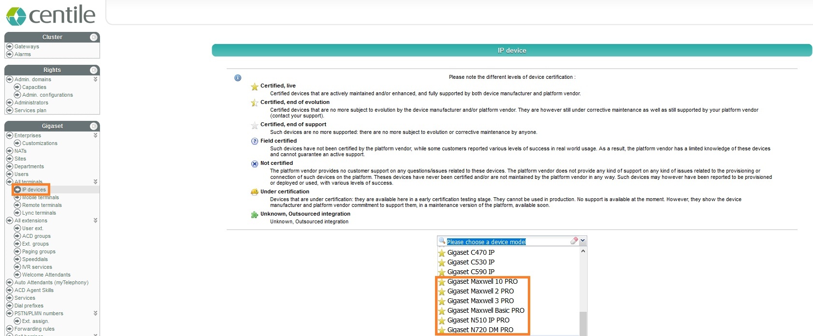Toggle the device model dropdown arrow
813x336 pixels.
(583, 241)
